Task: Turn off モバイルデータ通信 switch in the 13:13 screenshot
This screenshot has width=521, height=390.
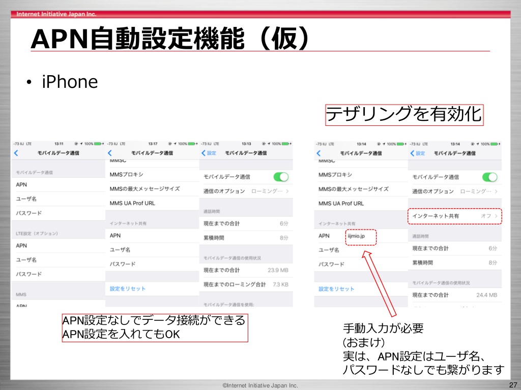Action: [281, 177]
